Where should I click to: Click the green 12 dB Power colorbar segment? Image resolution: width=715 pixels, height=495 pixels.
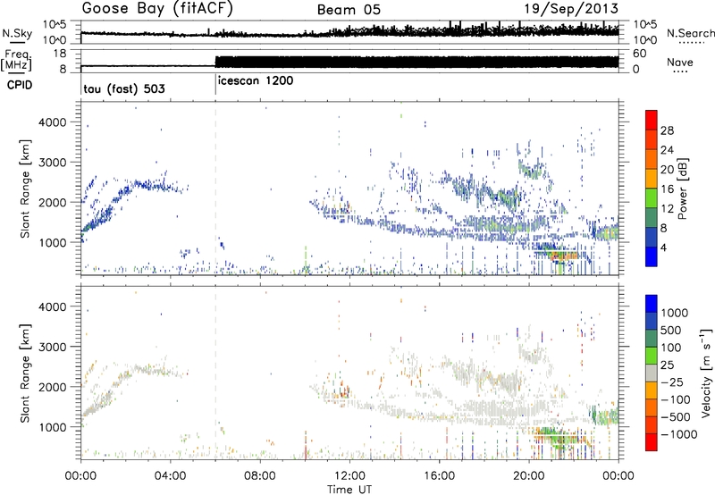(x=652, y=197)
